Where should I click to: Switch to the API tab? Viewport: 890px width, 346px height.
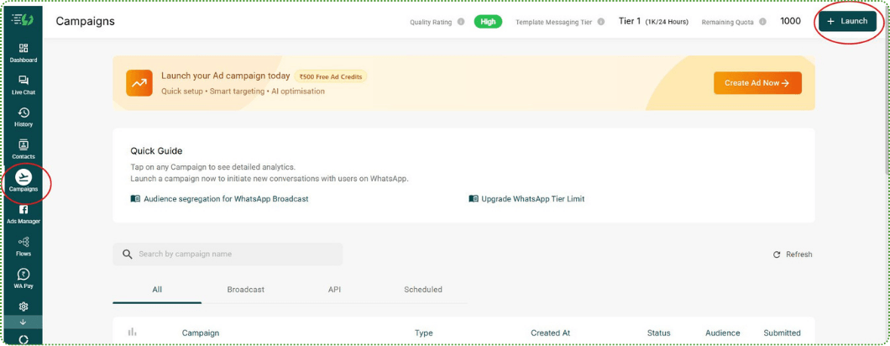(334, 290)
